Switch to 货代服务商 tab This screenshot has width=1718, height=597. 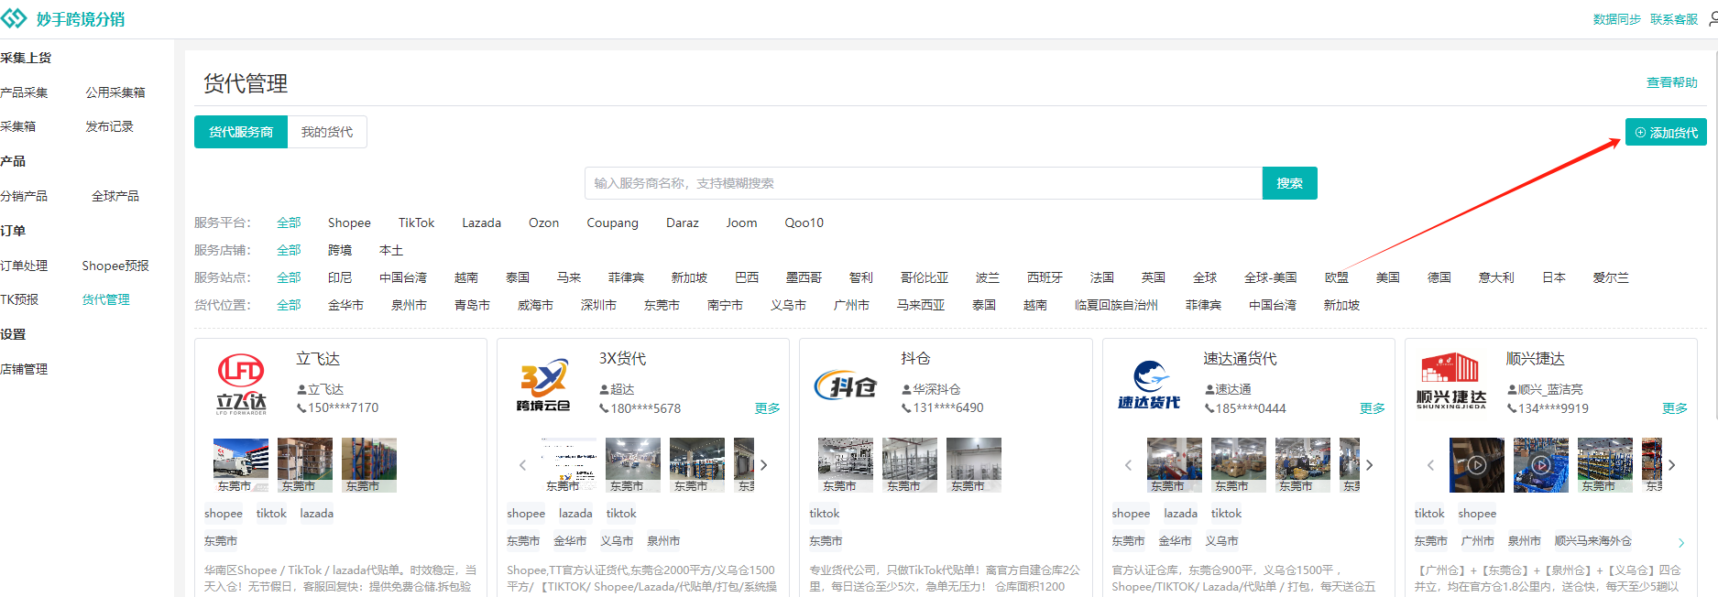(241, 132)
